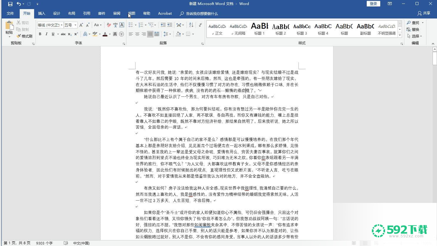The width and height of the screenshot is (437, 246).
Task: Toggle the Justify alignment button
Action: [x=150, y=34]
